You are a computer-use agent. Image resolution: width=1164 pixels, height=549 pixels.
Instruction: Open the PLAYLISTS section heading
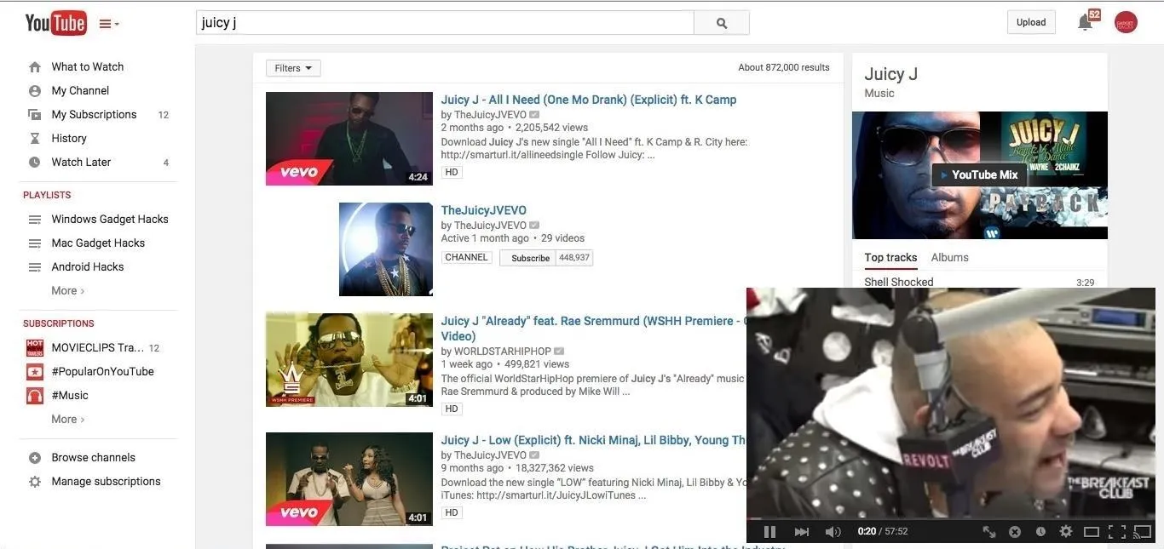47,195
